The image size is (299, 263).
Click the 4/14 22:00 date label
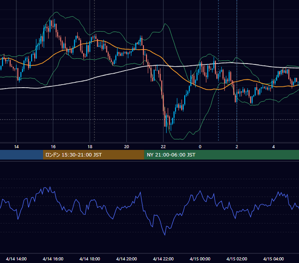tap(164, 259)
